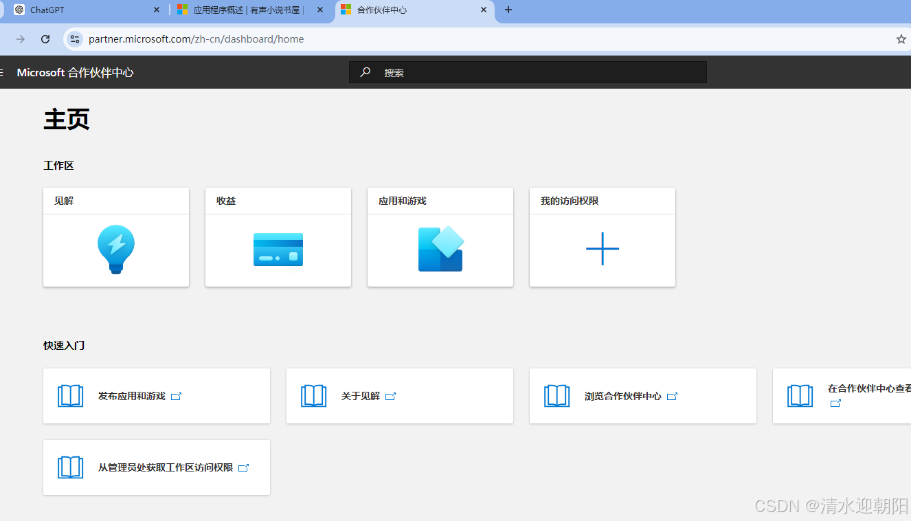Image resolution: width=911 pixels, height=521 pixels.
Task: Click the 我的访问权限 card title
Action: (x=570, y=201)
